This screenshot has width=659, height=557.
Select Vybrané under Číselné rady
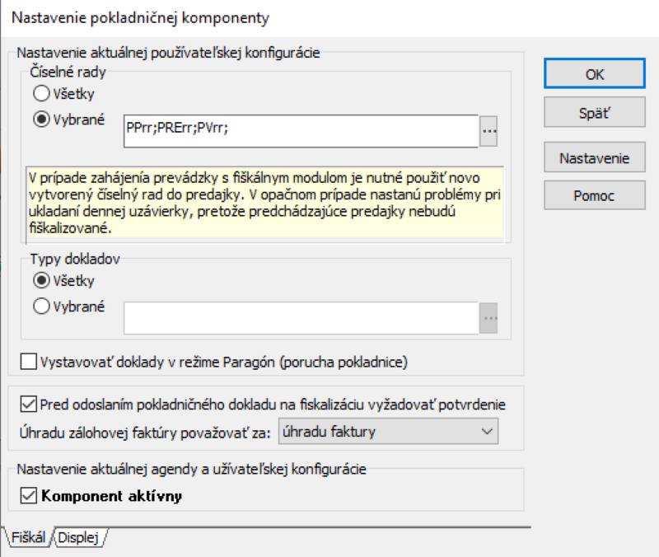tap(40, 118)
